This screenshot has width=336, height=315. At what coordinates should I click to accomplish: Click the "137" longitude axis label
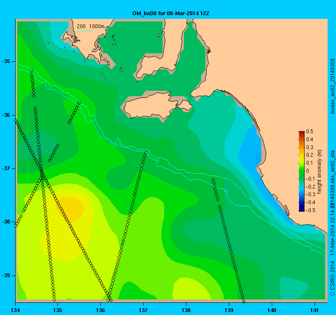click(143, 310)
